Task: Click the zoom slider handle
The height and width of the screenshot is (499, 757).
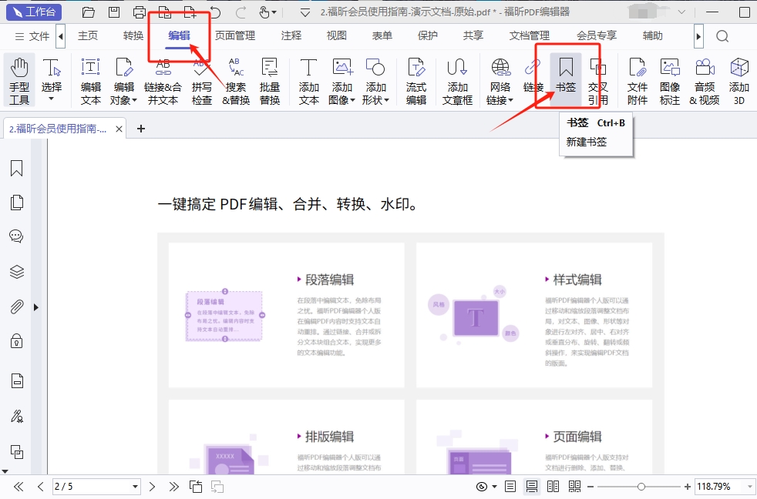Action: pos(641,487)
